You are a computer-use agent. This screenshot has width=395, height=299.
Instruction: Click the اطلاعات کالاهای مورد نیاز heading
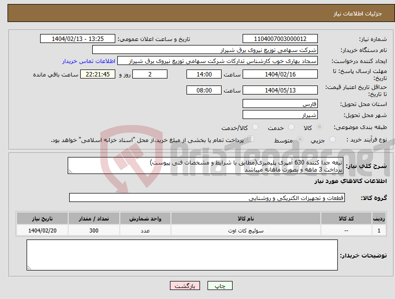tap(350, 181)
